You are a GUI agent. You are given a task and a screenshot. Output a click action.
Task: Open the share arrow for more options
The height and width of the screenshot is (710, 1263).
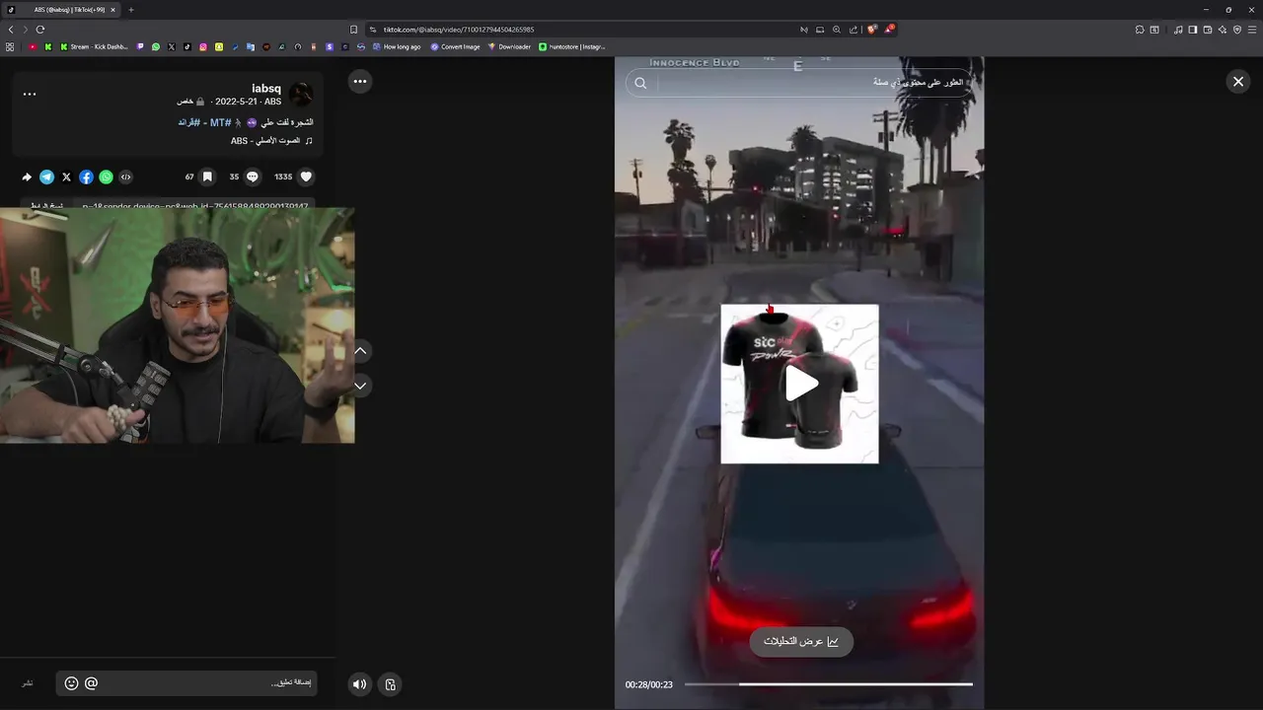[27, 177]
